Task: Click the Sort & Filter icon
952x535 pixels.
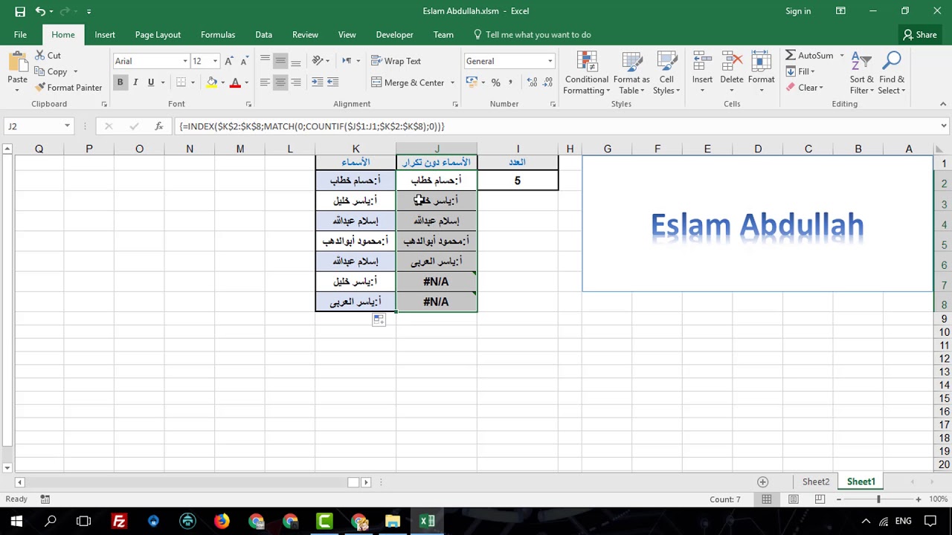Action: click(x=861, y=62)
